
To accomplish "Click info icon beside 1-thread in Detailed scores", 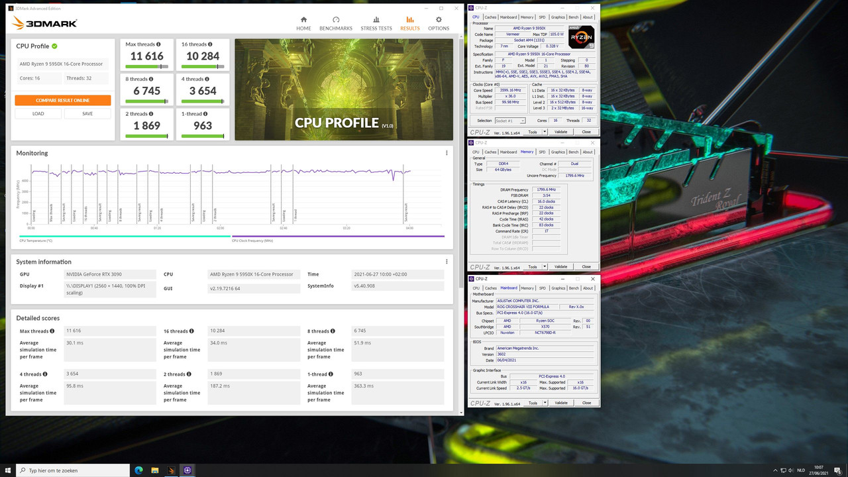I will pyautogui.click(x=330, y=374).
